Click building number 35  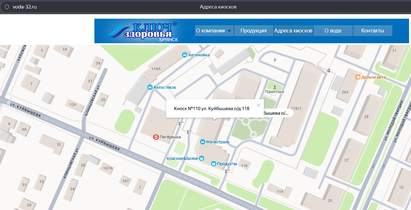coord(59,144)
